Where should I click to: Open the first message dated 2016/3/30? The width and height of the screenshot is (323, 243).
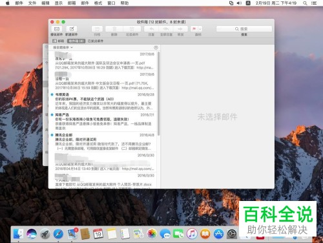coord(104,162)
